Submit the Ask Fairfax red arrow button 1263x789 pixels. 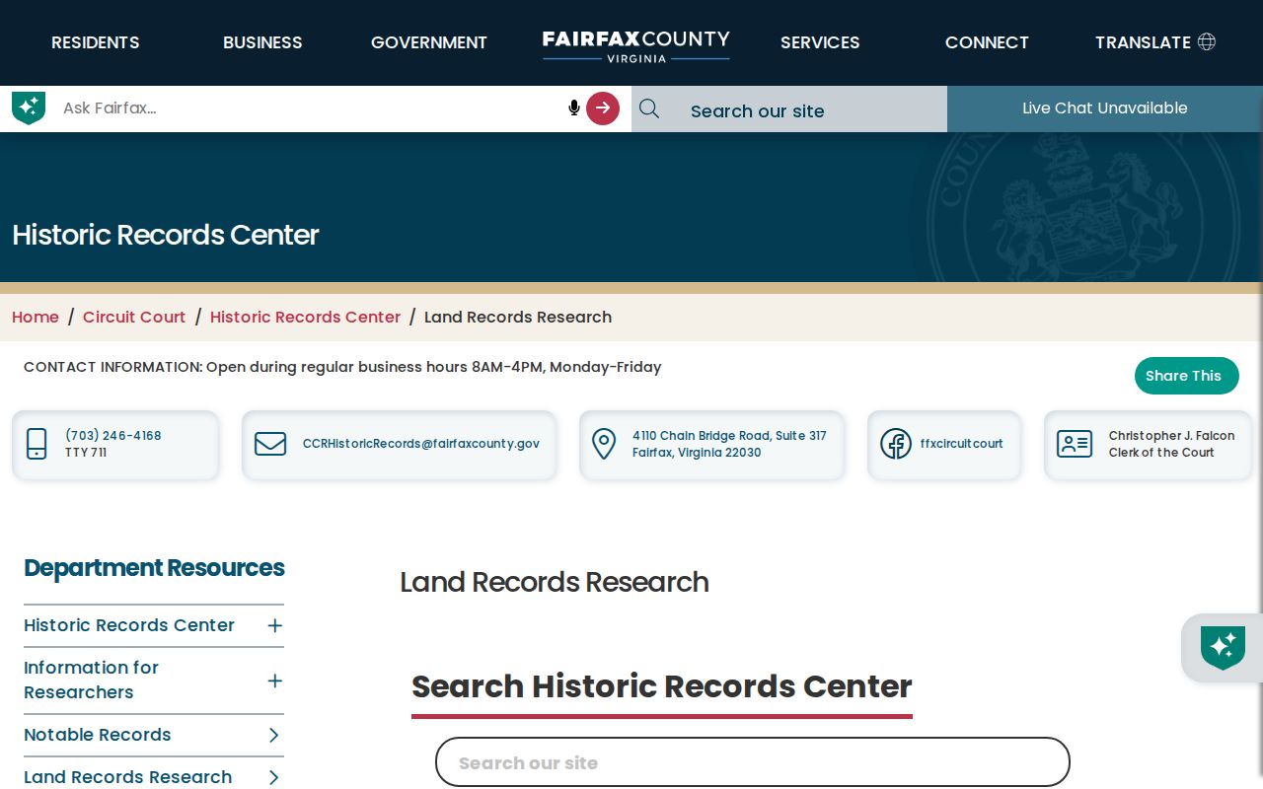point(603,108)
